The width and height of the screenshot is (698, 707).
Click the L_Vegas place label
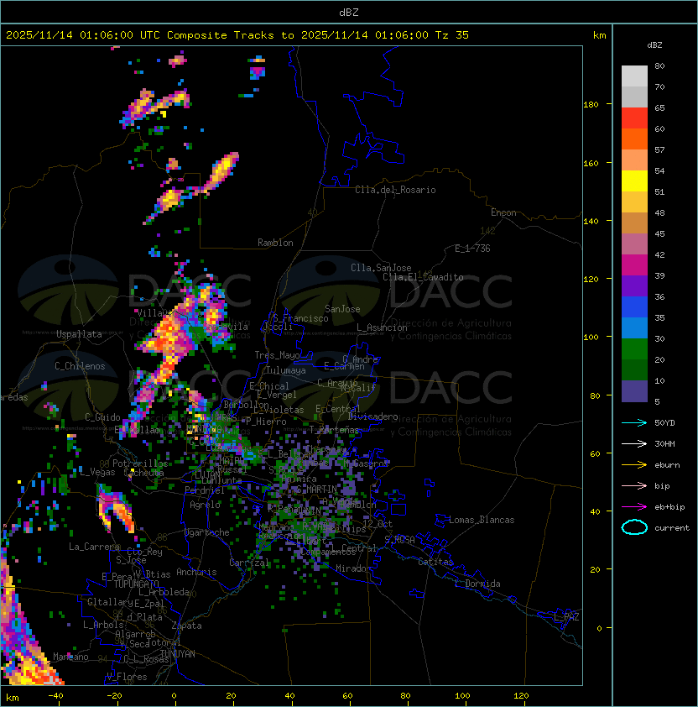coord(97,472)
